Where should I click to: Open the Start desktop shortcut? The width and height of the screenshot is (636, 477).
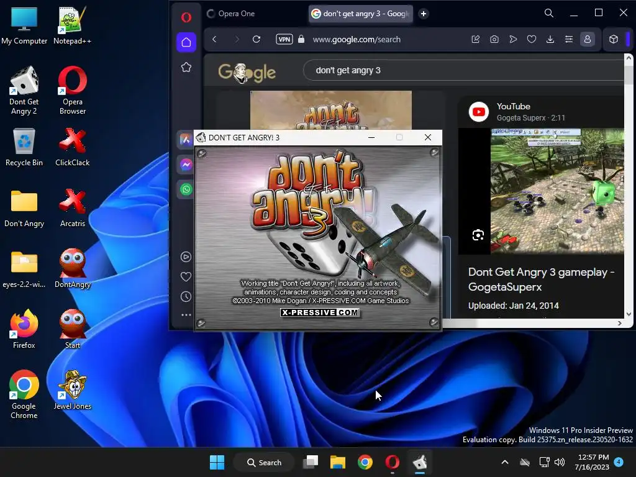(72, 329)
